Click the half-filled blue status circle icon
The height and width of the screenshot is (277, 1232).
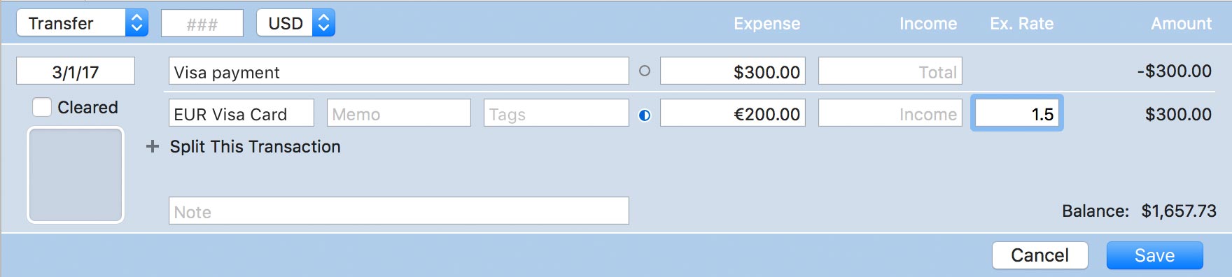[x=645, y=115]
